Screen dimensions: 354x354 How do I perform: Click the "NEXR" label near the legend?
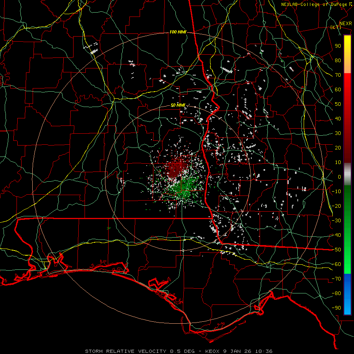pos(346,24)
